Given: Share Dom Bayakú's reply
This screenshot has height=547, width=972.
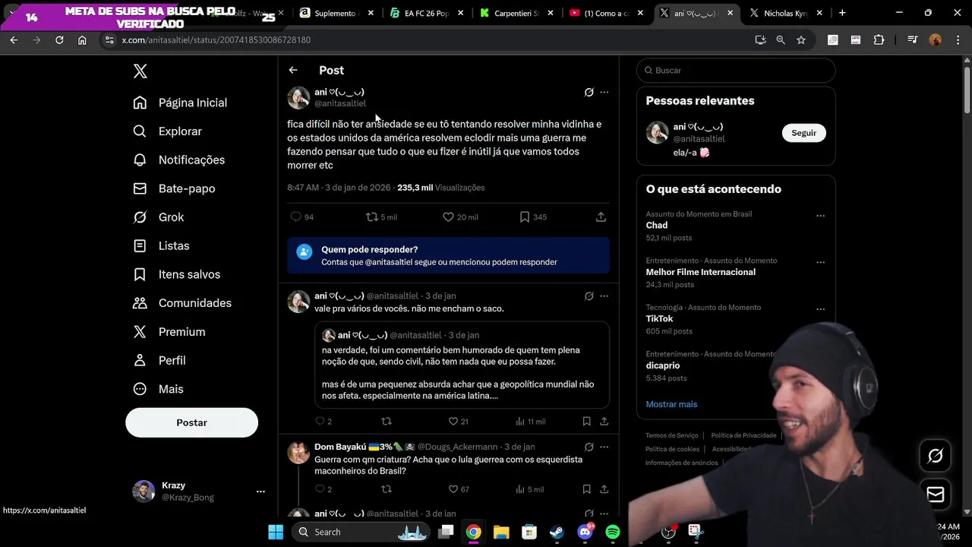Looking at the screenshot, I should (x=604, y=489).
